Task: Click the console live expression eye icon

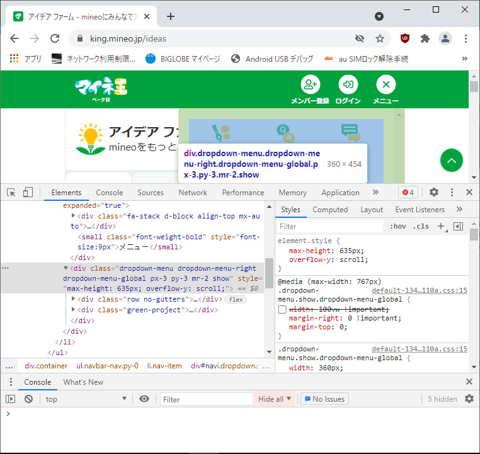Action: tap(144, 399)
